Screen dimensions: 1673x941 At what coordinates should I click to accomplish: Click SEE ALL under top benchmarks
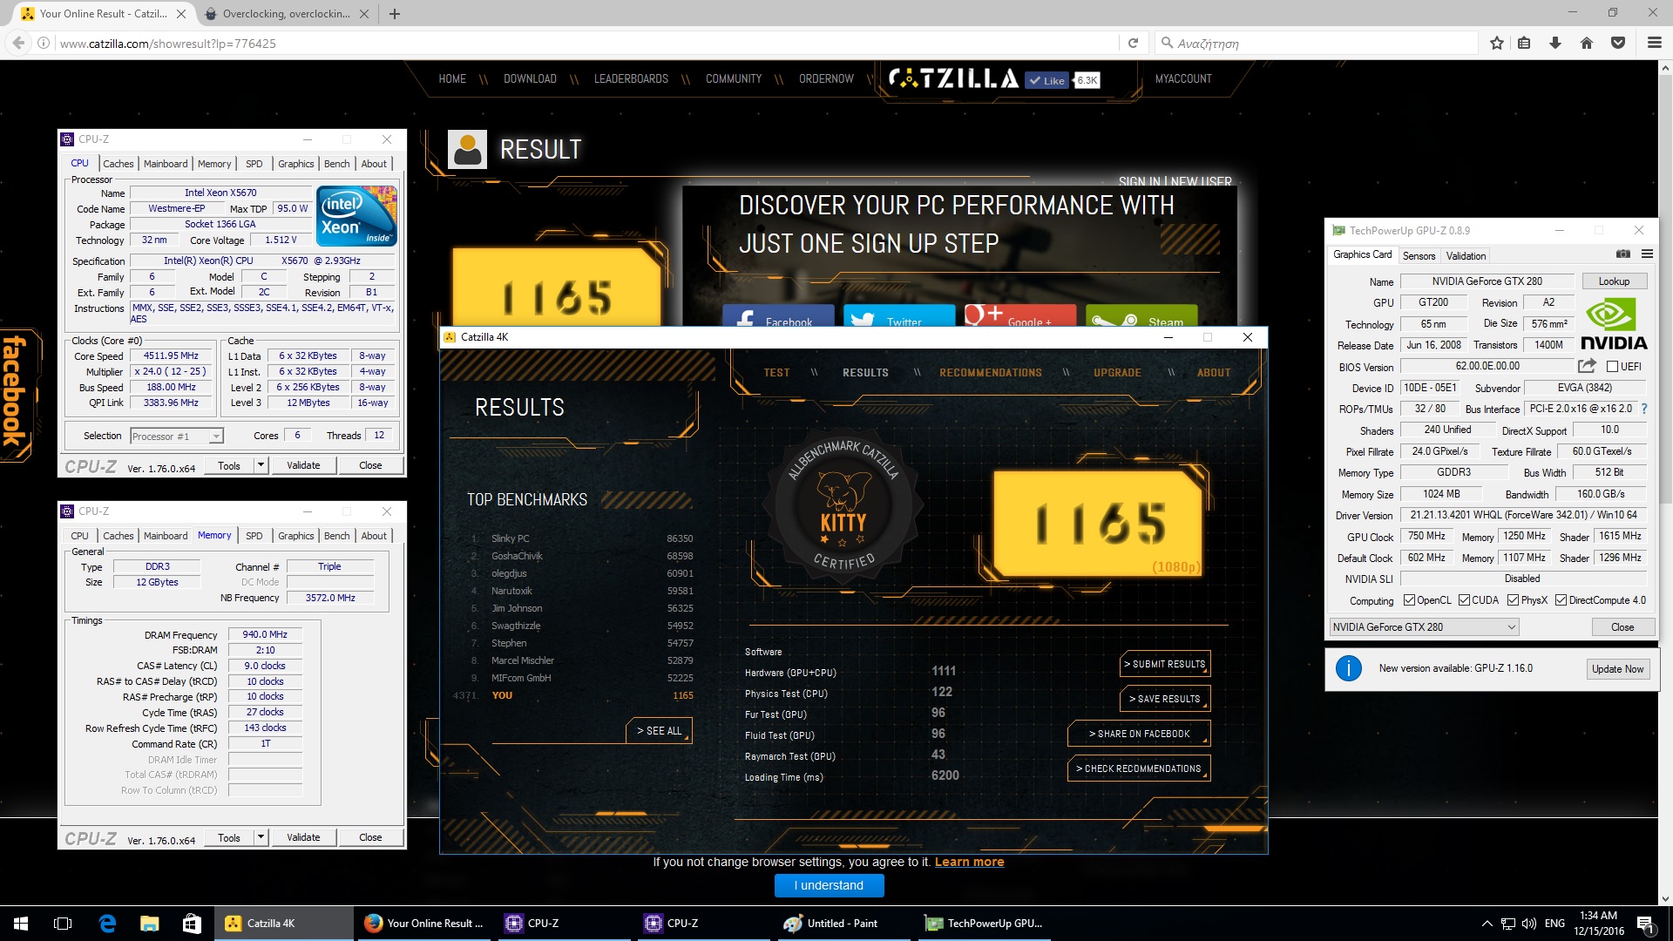[x=659, y=731]
